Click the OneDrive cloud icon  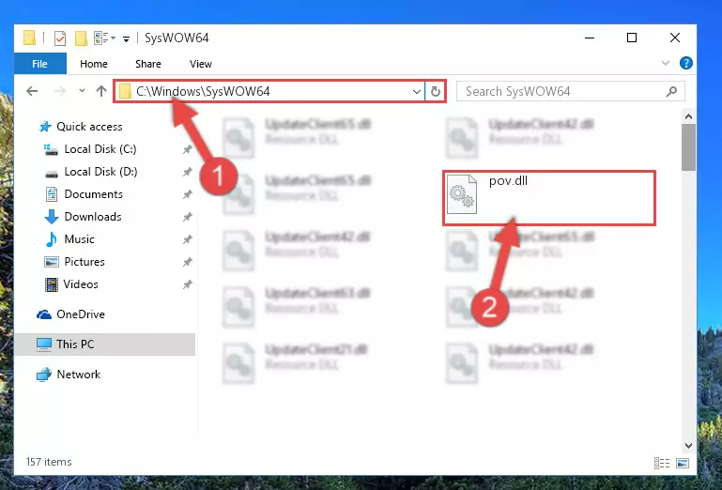(x=44, y=314)
